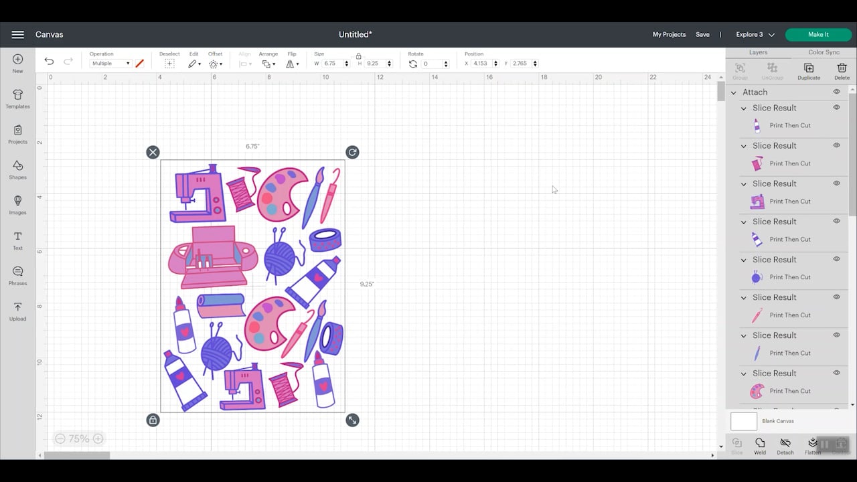
Task: Hide the Attach group with its eye
Action: pyautogui.click(x=836, y=92)
